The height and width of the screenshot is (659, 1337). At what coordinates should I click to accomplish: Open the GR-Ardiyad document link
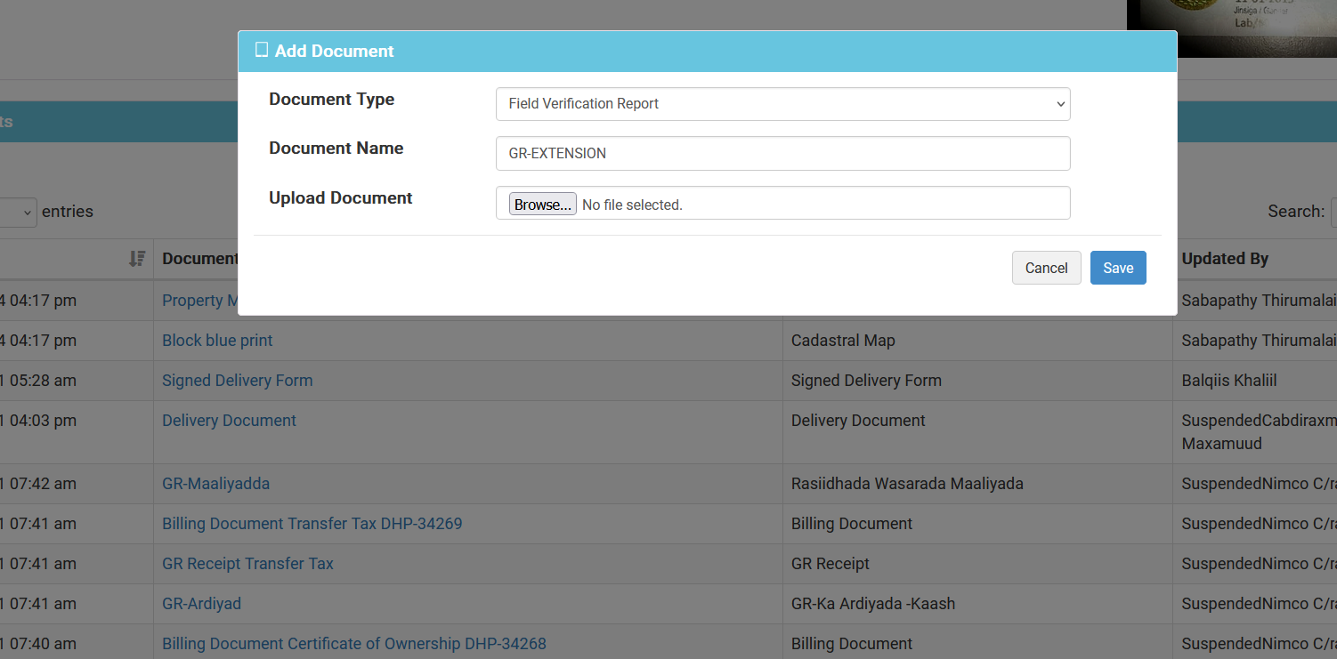coord(201,604)
